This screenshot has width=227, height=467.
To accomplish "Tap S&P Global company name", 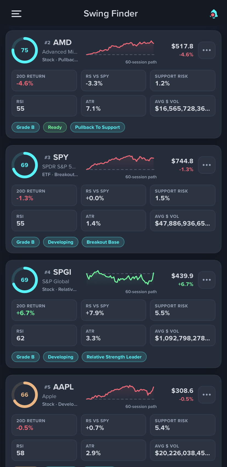I will click(x=56, y=281).
